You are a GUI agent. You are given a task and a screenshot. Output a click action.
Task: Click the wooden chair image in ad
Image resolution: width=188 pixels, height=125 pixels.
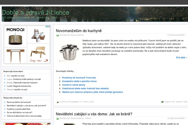[38, 52]
